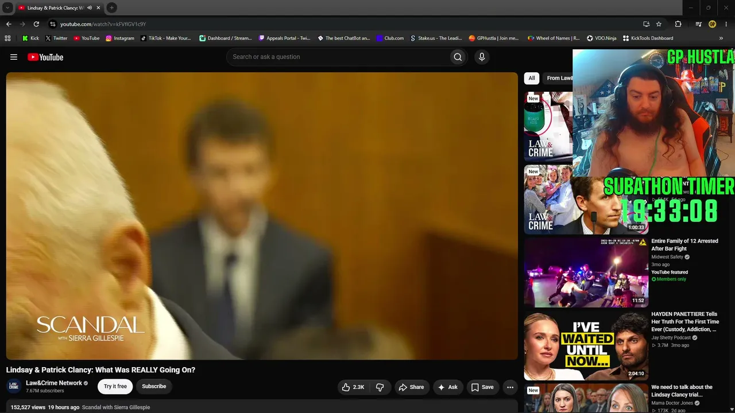Image resolution: width=735 pixels, height=413 pixels.
Task: Share the Lindsay & Patrick Clancy video
Action: pyautogui.click(x=411, y=387)
